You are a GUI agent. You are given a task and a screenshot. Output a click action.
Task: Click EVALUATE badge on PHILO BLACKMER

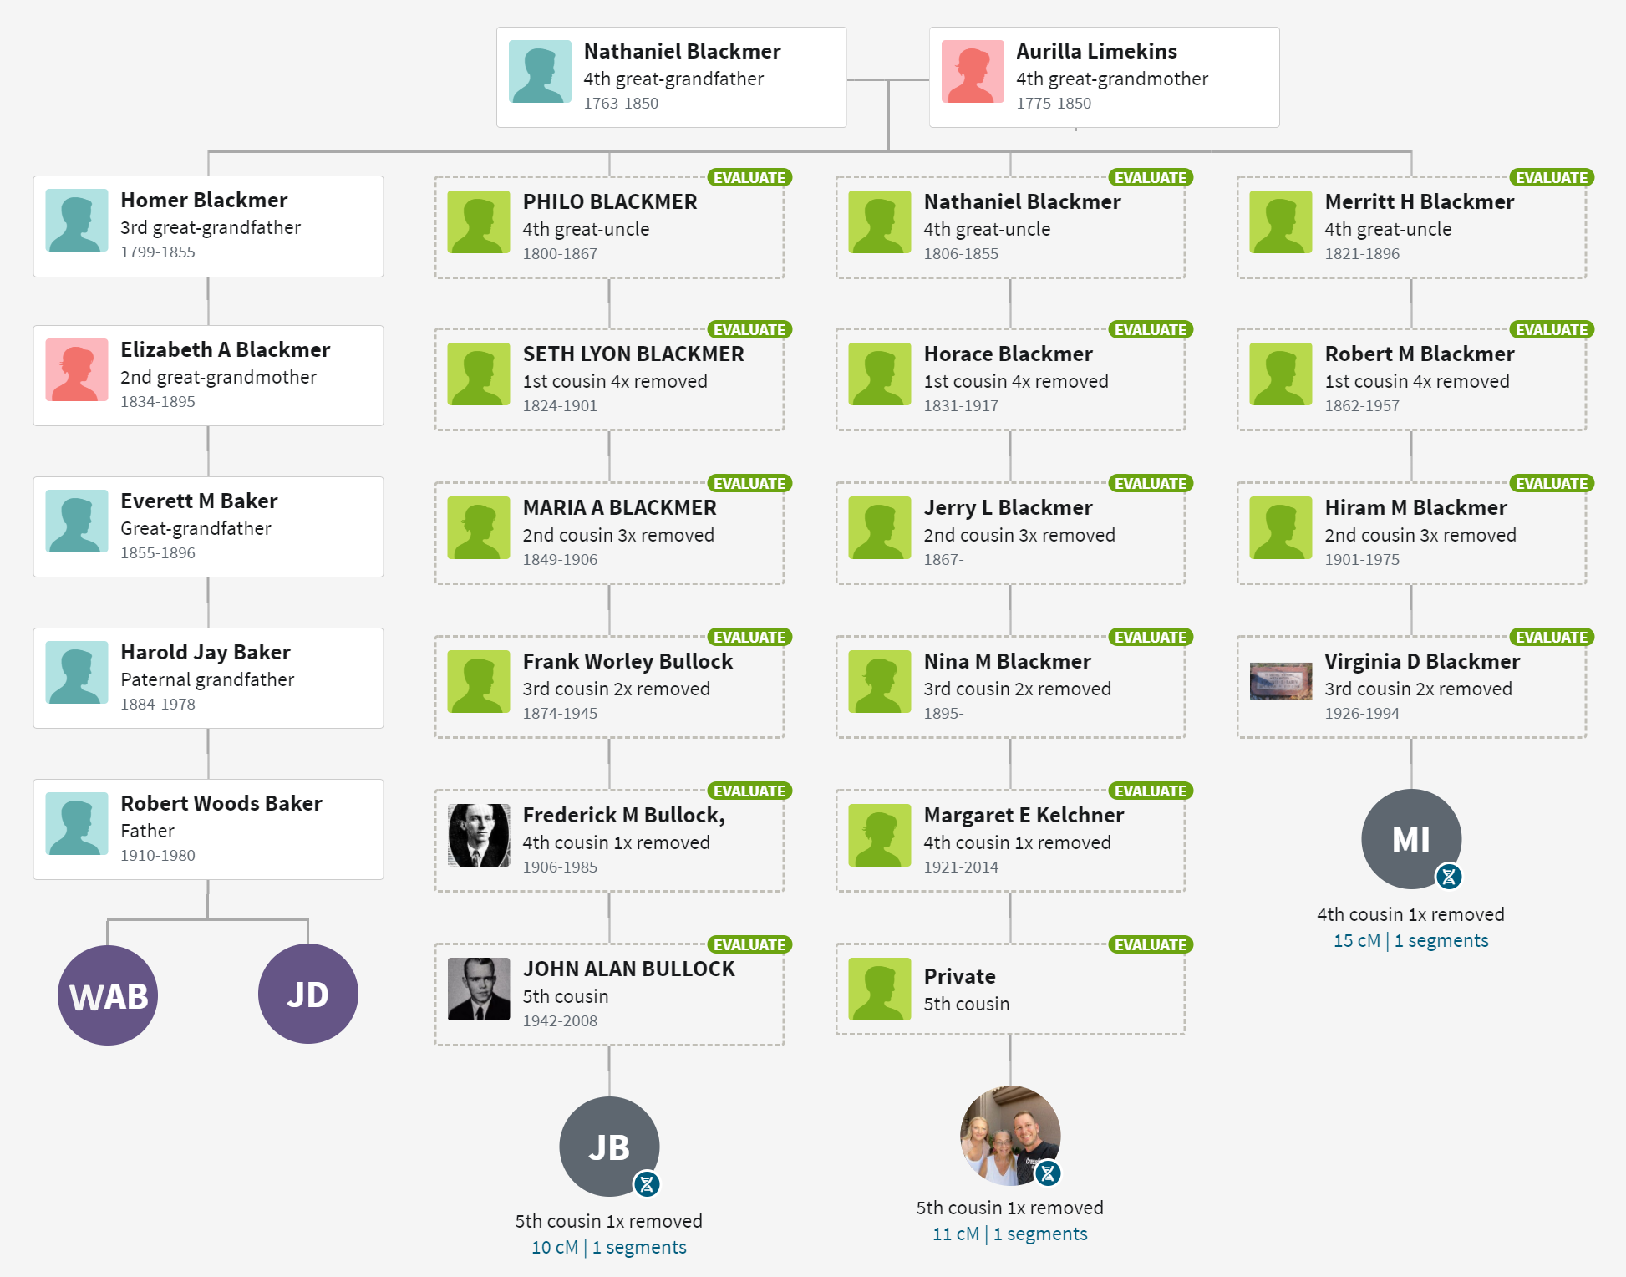tap(749, 177)
